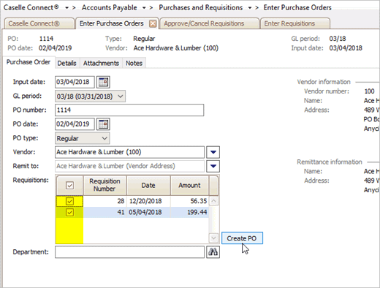Click the Create PO button
The image size is (380, 288).
(x=242, y=238)
